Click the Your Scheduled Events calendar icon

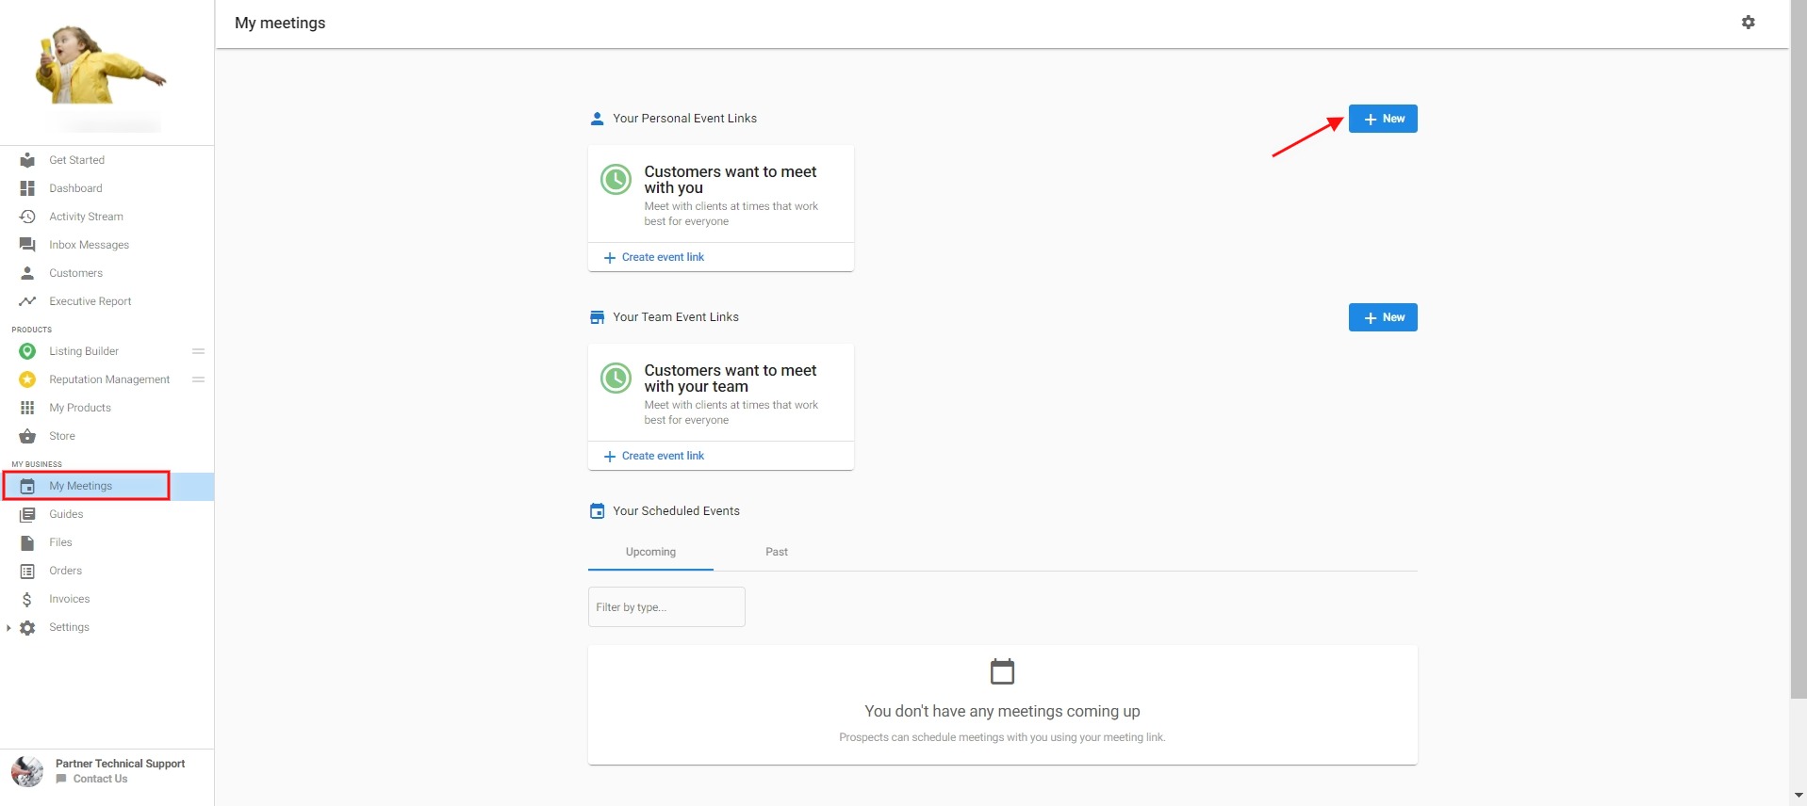[x=597, y=511]
